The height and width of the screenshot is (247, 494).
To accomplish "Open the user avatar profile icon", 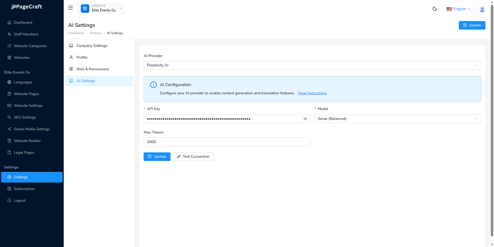I will click(482, 9).
